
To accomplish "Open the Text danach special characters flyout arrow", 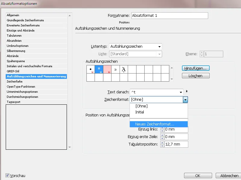I will 187,91.
